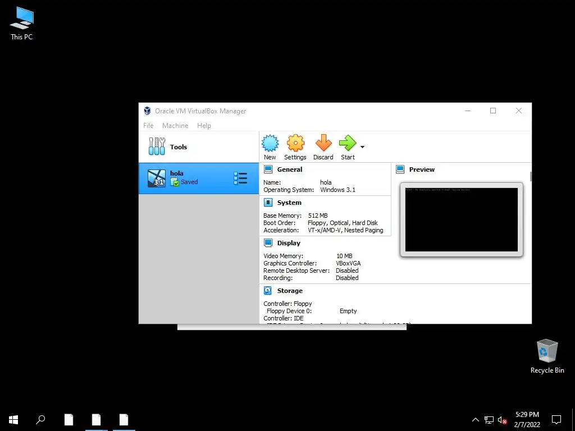Click Remote Desktop Server 'Disabled' value
This screenshot has width=575, height=431.
tap(347, 270)
